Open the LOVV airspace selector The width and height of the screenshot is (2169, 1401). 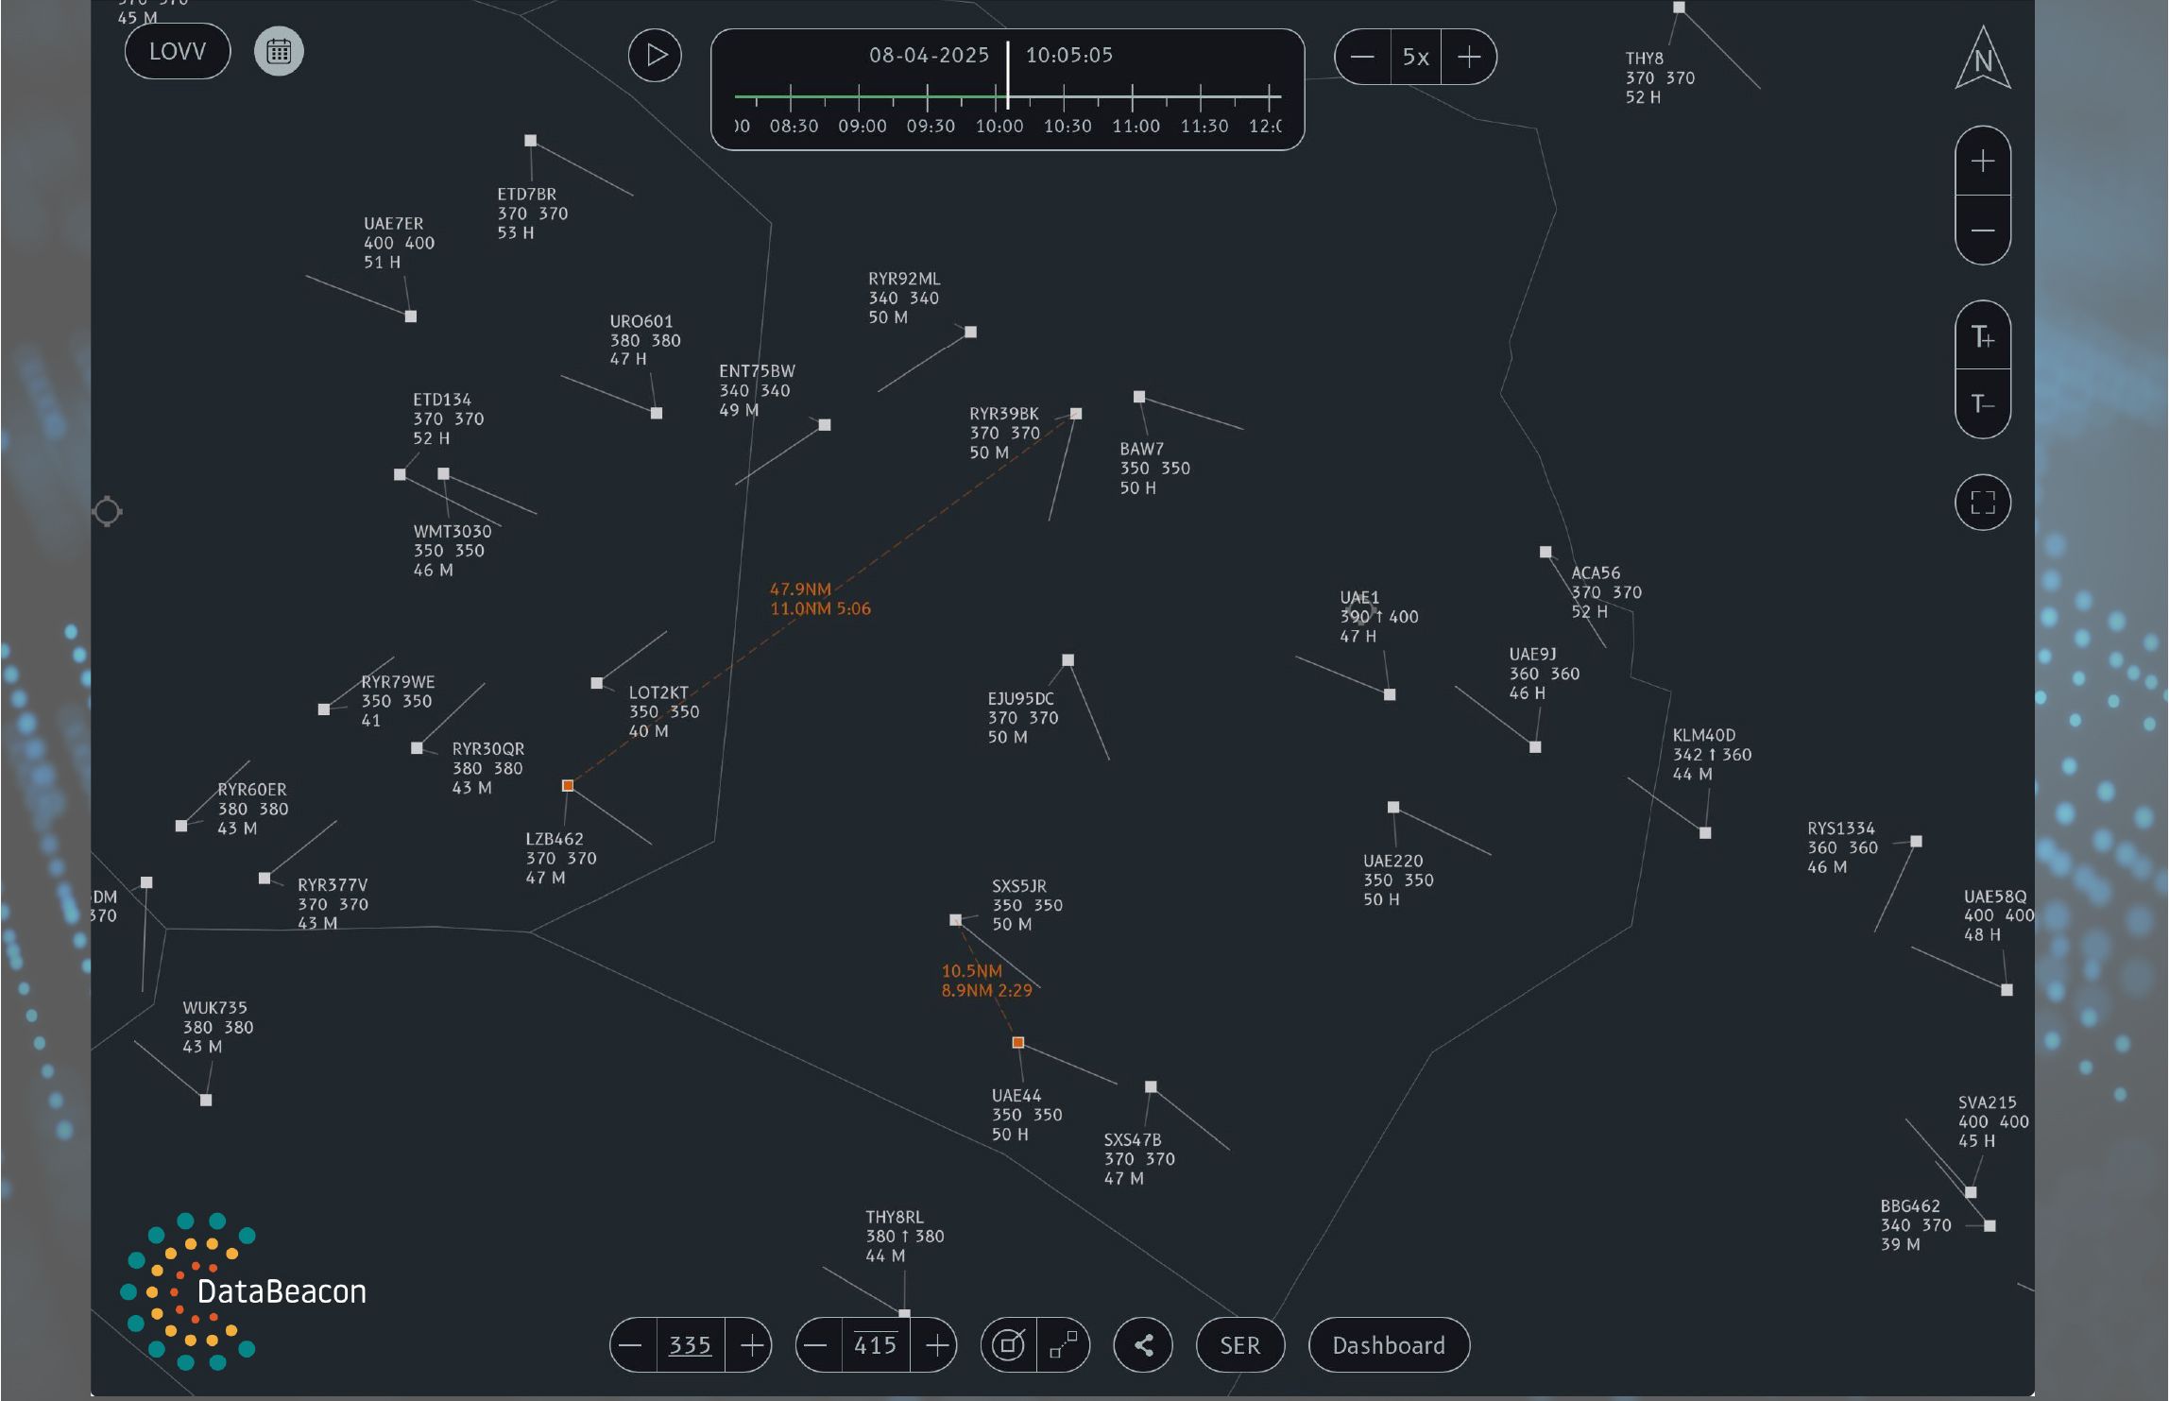178,51
